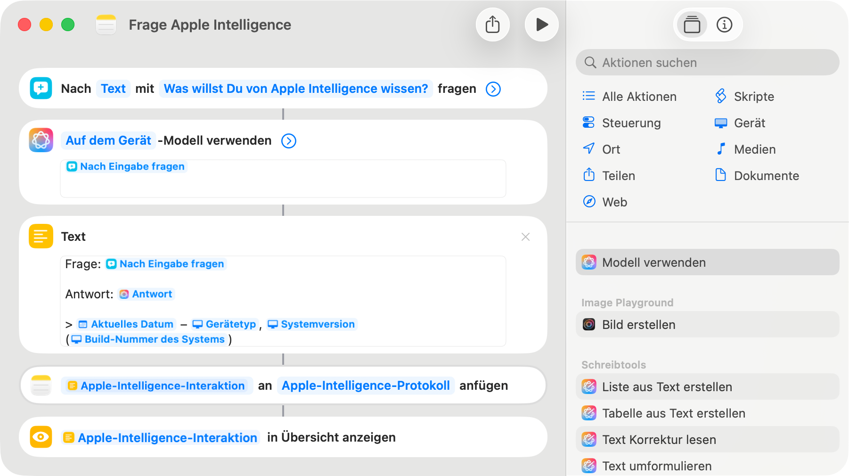Choose the 'Apple-Intelligence-Protokoll' note target
The height and width of the screenshot is (476, 849).
(366, 386)
